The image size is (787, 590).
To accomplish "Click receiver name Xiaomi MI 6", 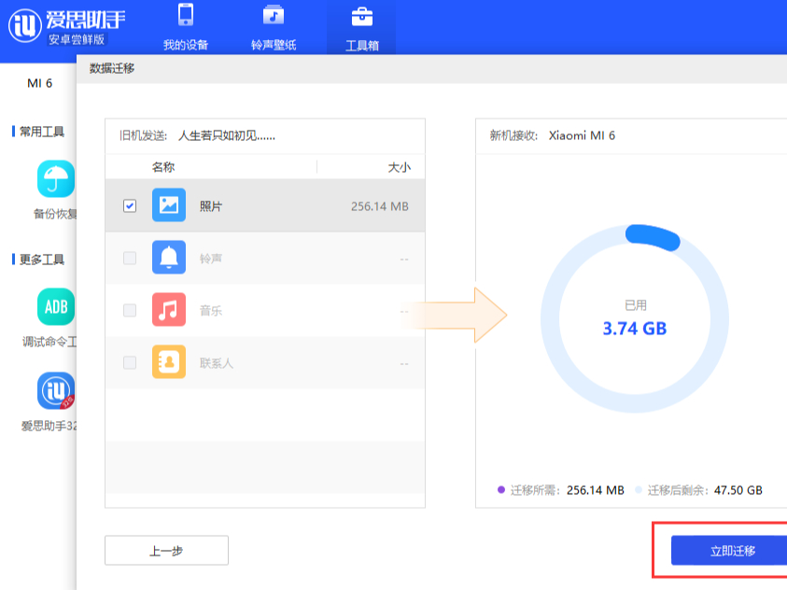I will [x=582, y=135].
